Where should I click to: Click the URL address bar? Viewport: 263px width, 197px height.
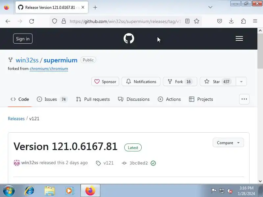coord(125,21)
